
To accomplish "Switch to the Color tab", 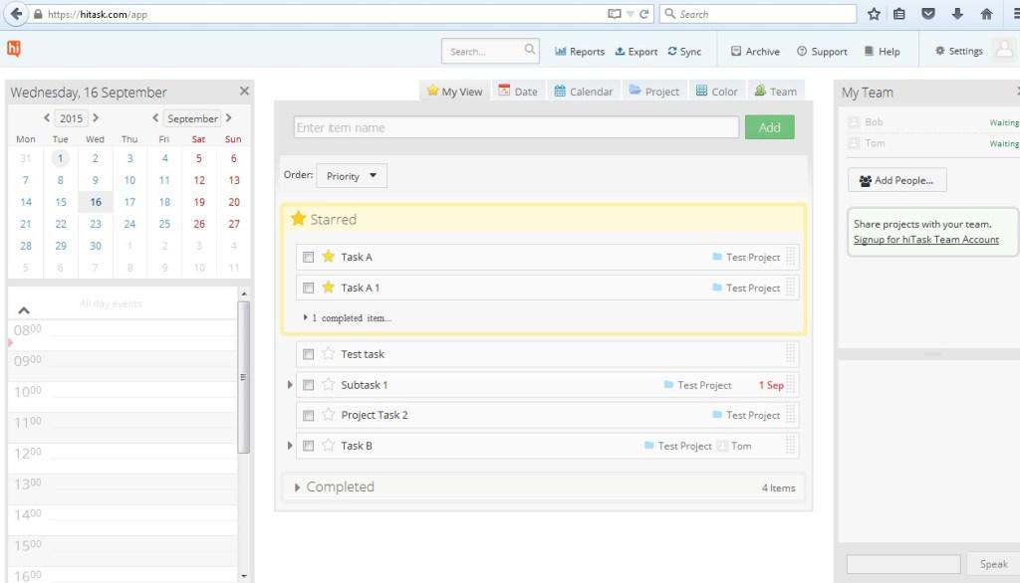I will point(717,91).
